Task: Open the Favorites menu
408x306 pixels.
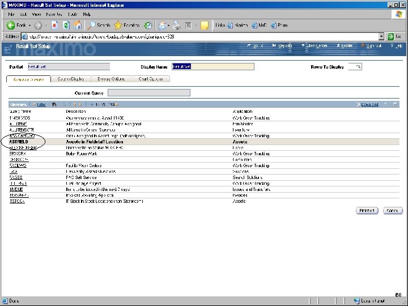Action: click(x=54, y=14)
